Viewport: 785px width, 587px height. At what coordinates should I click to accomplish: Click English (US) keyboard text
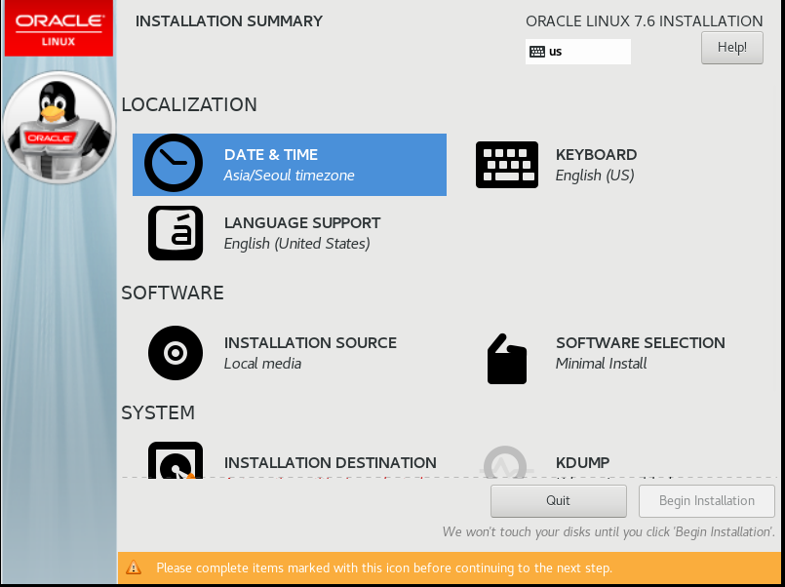pyautogui.click(x=595, y=176)
